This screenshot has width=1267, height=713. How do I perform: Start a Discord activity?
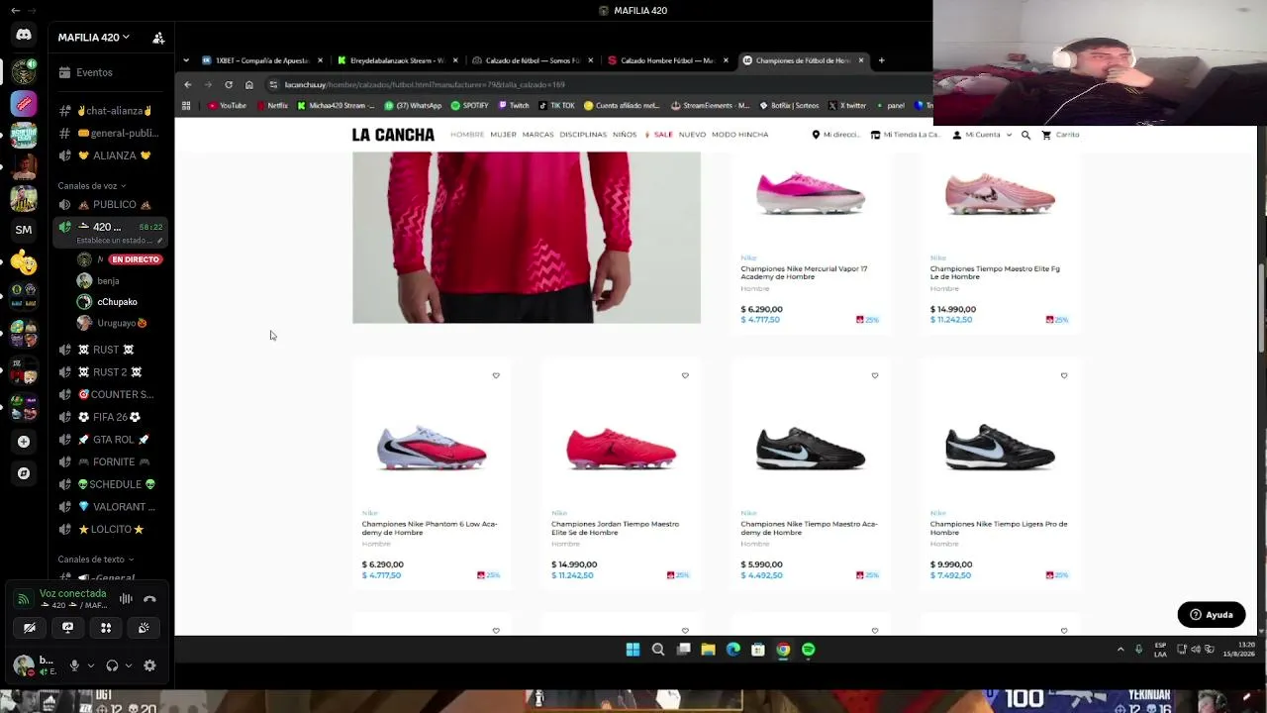pos(106,628)
